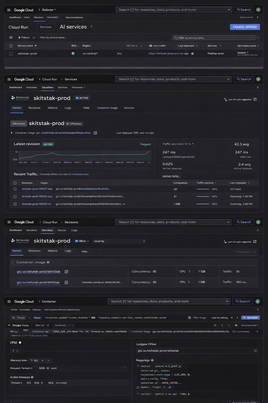Click the traffic bar for skitstak-prod-00052-80
268x403 pixels.
[203, 204]
